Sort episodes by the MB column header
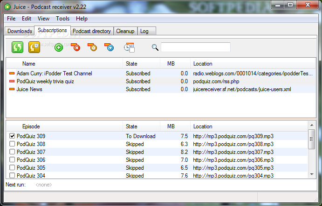322x206 pixels. pos(171,126)
